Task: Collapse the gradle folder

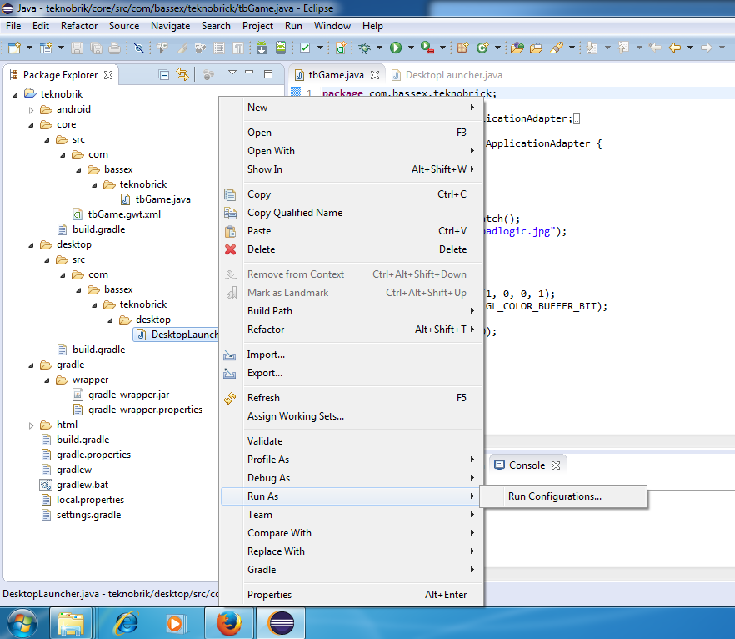Action: coord(31,365)
